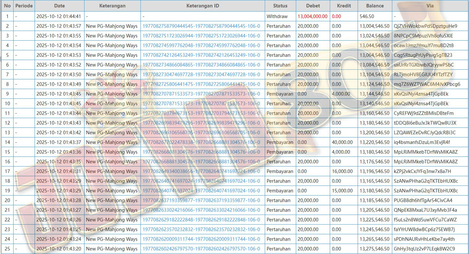Image resolution: width=469 pixels, height=254 pixels.
Task: Open the 1977082620009311744 transaction link
Action: [201, 239]
